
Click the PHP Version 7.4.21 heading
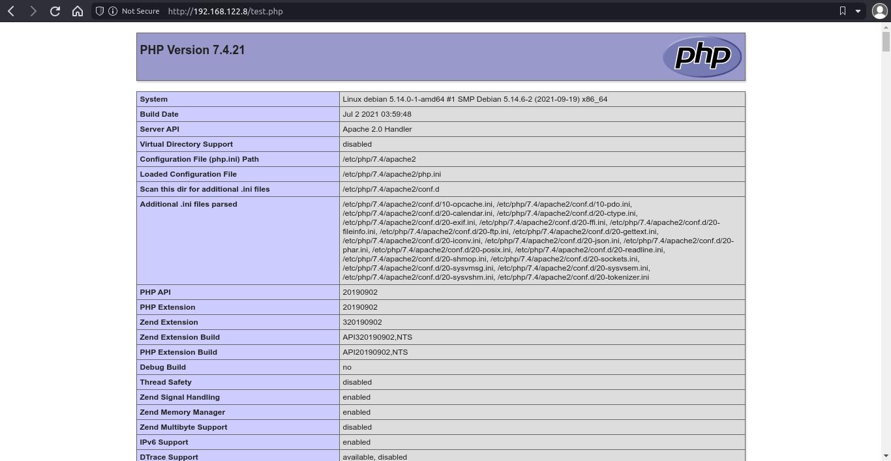point(192,50)
